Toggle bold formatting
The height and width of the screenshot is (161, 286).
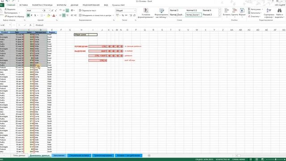28,16
